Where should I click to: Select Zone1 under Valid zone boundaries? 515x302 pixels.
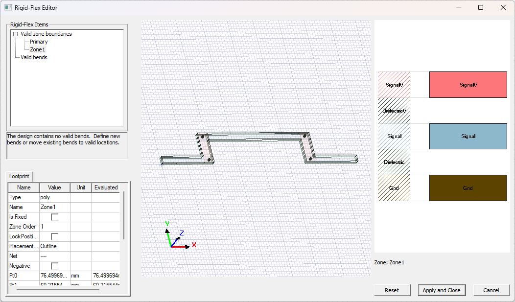point(38,49)
